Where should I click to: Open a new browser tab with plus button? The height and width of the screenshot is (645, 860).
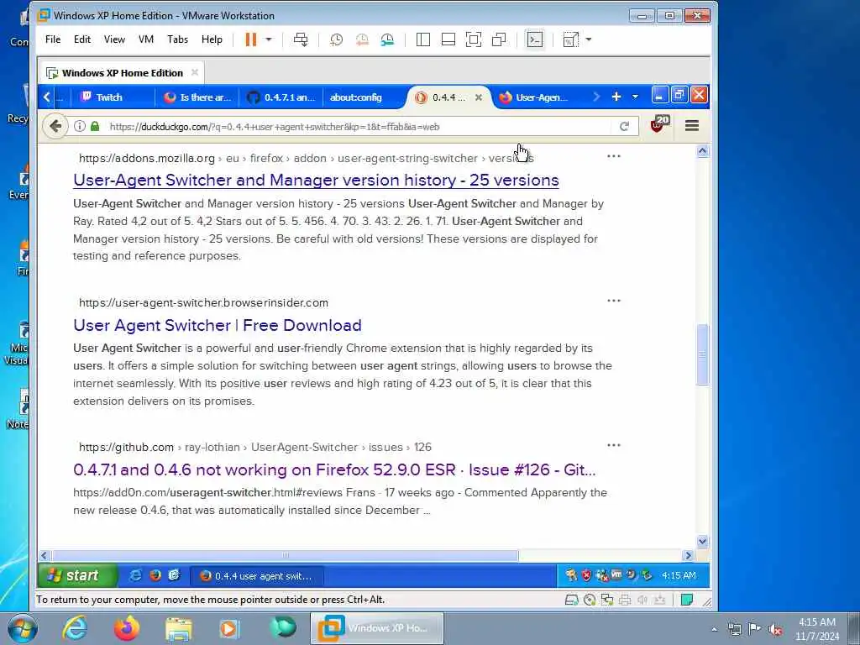click(x=616, y=97)
